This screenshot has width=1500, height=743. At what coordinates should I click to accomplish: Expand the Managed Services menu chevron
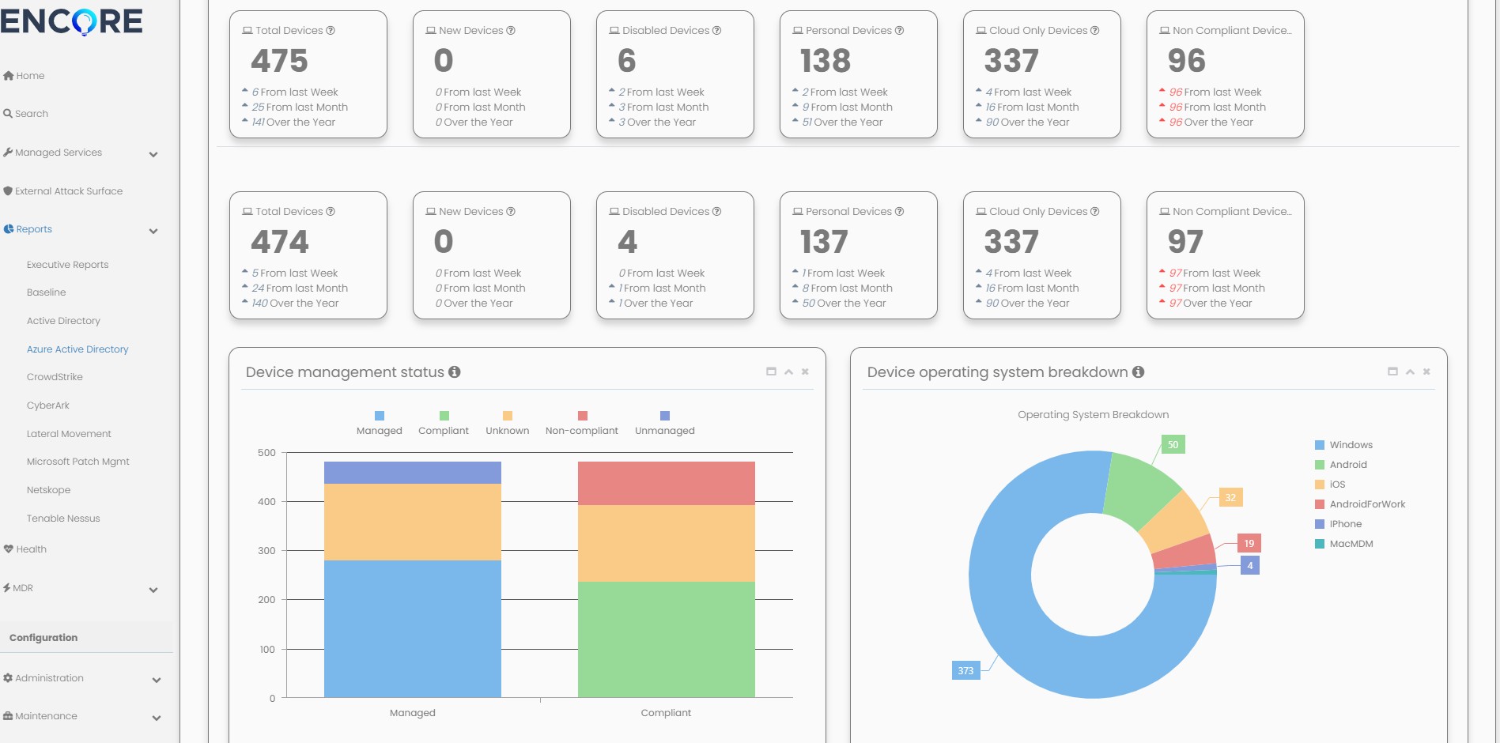tap(153, 154)
